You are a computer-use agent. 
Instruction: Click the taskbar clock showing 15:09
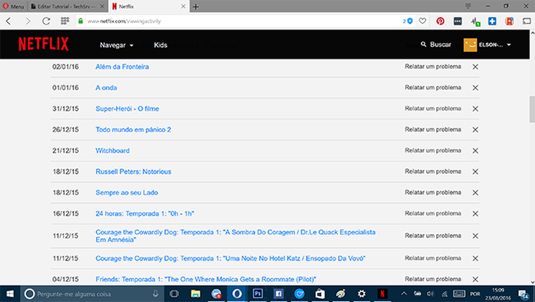(498, 294)
